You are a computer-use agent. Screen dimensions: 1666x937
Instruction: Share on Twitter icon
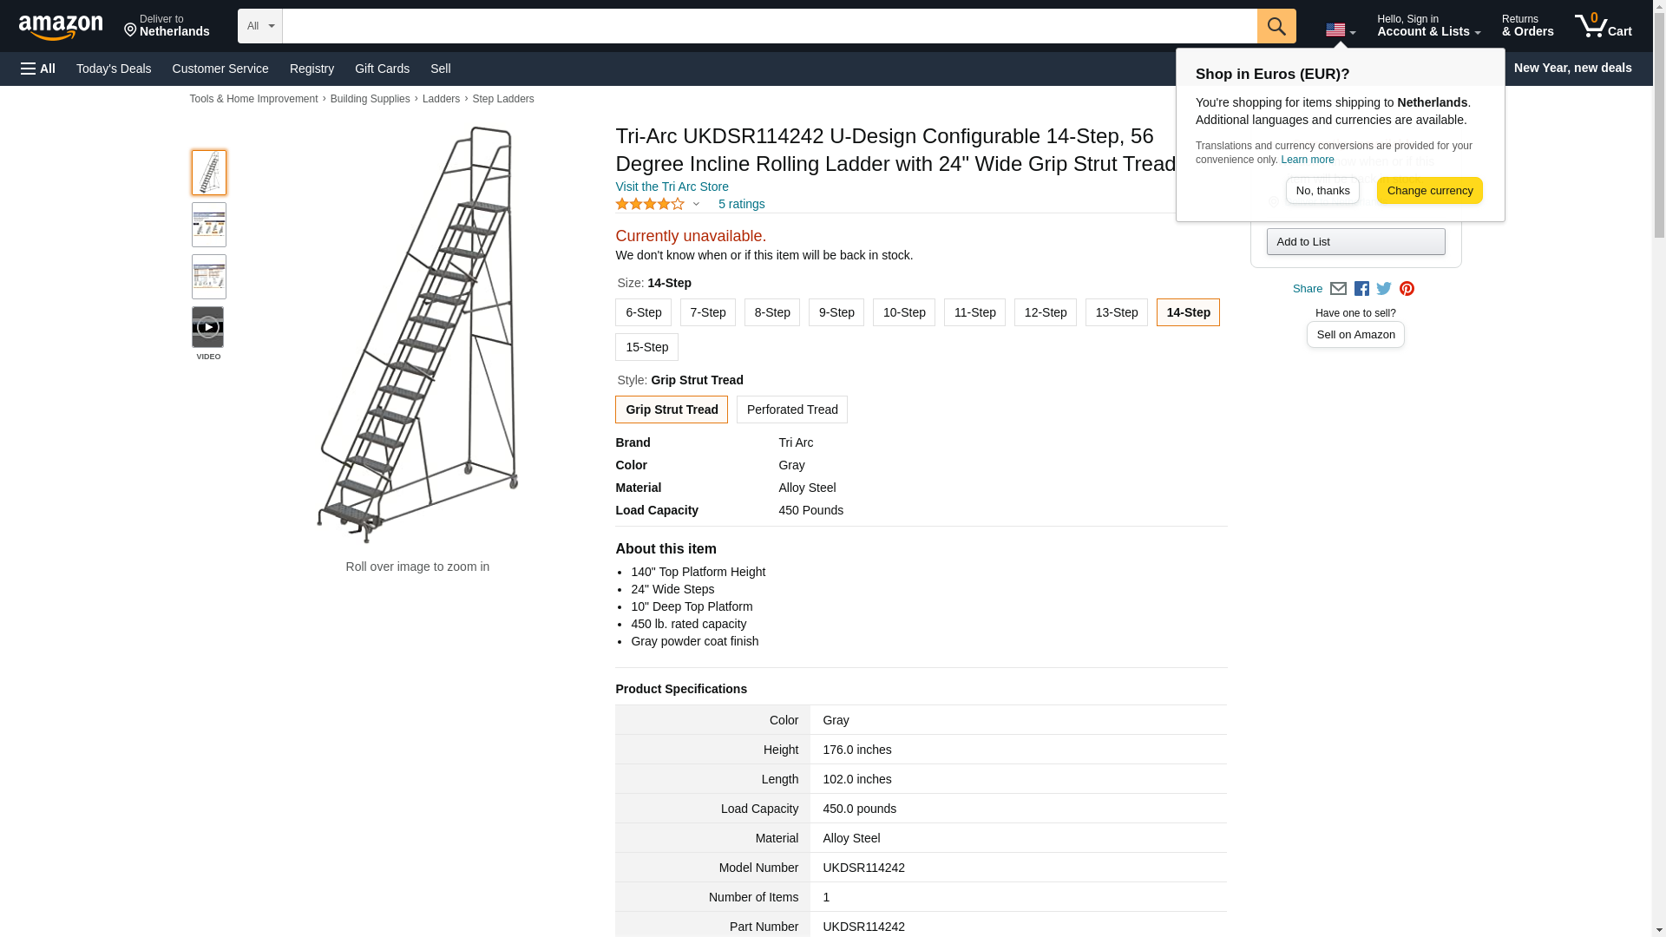tap(1384, 289)
